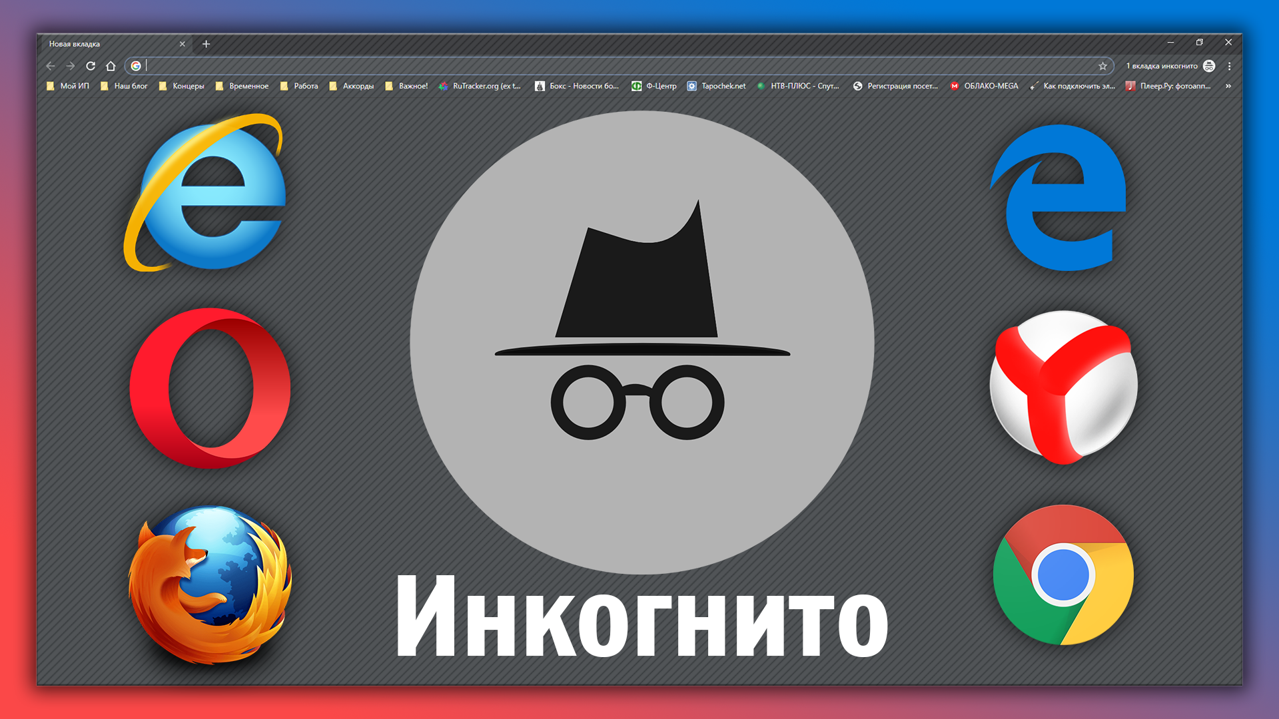Show hidden bookmarks with the double chevron
Viewport: 1279px width, 719px height.
[x=1228, y=86]
